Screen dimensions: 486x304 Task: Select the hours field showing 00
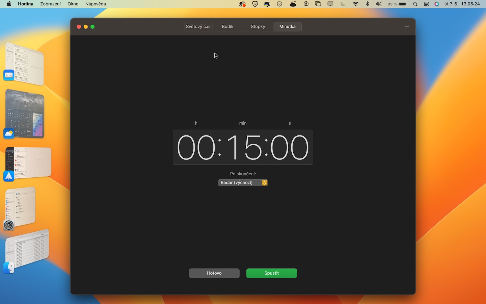pyautogui.click(x=196, y=148)
